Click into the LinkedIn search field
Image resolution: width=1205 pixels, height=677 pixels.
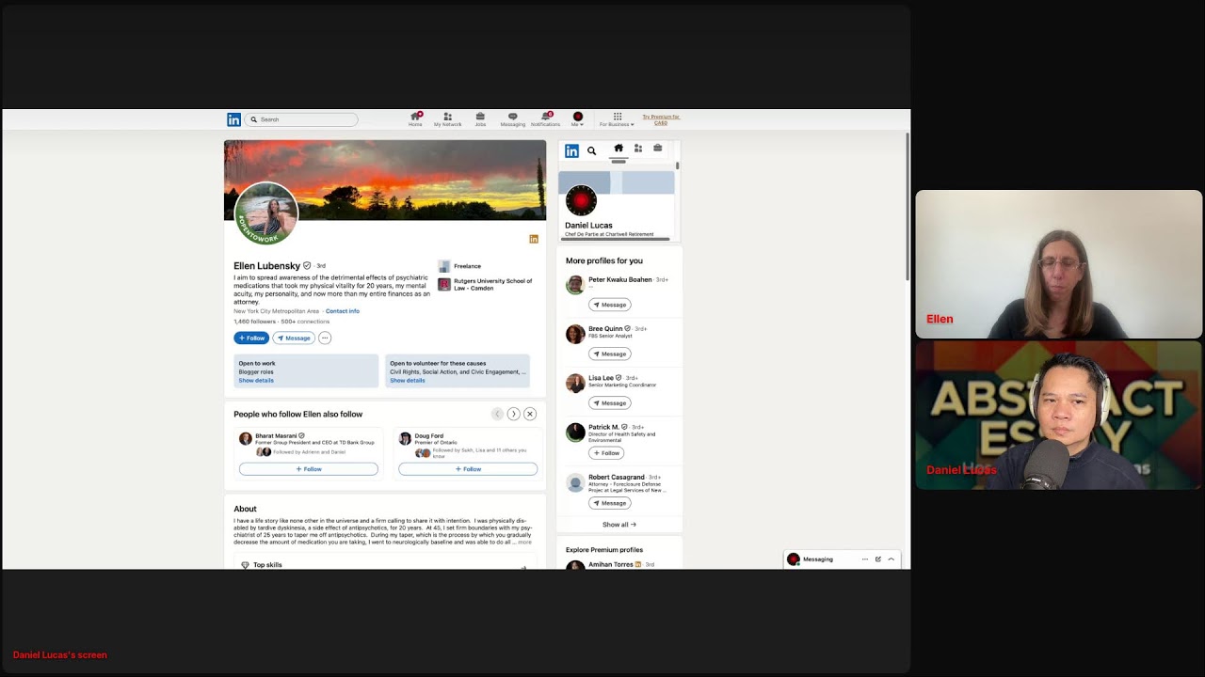301,119
